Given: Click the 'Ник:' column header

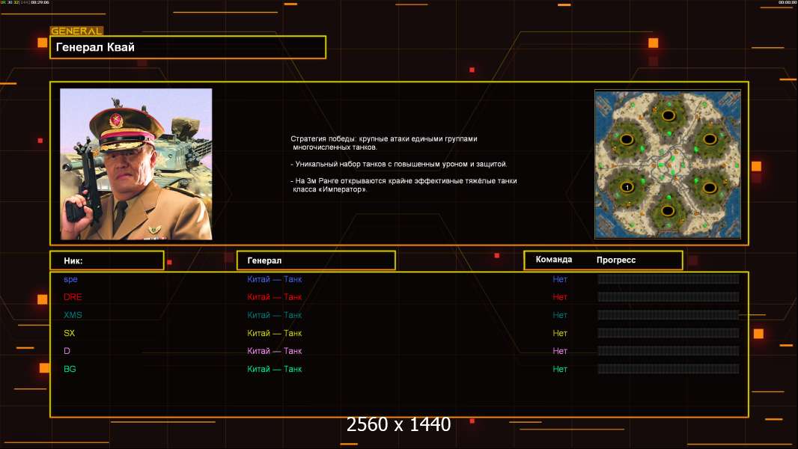Looking at the screenshot, I should tap(106, 260).
